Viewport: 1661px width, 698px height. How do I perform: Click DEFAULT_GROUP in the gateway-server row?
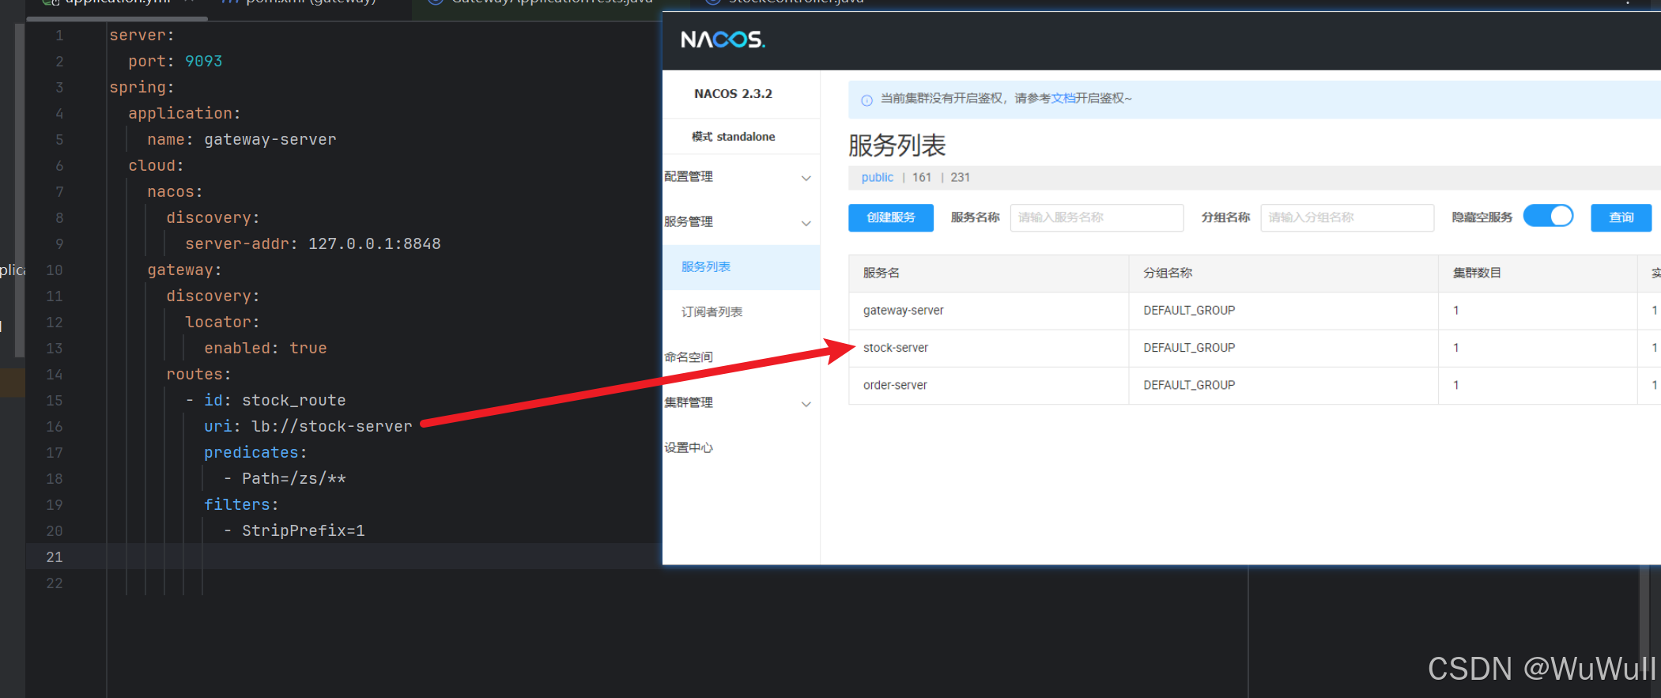pyautogui.click(x=1189, y=311)
